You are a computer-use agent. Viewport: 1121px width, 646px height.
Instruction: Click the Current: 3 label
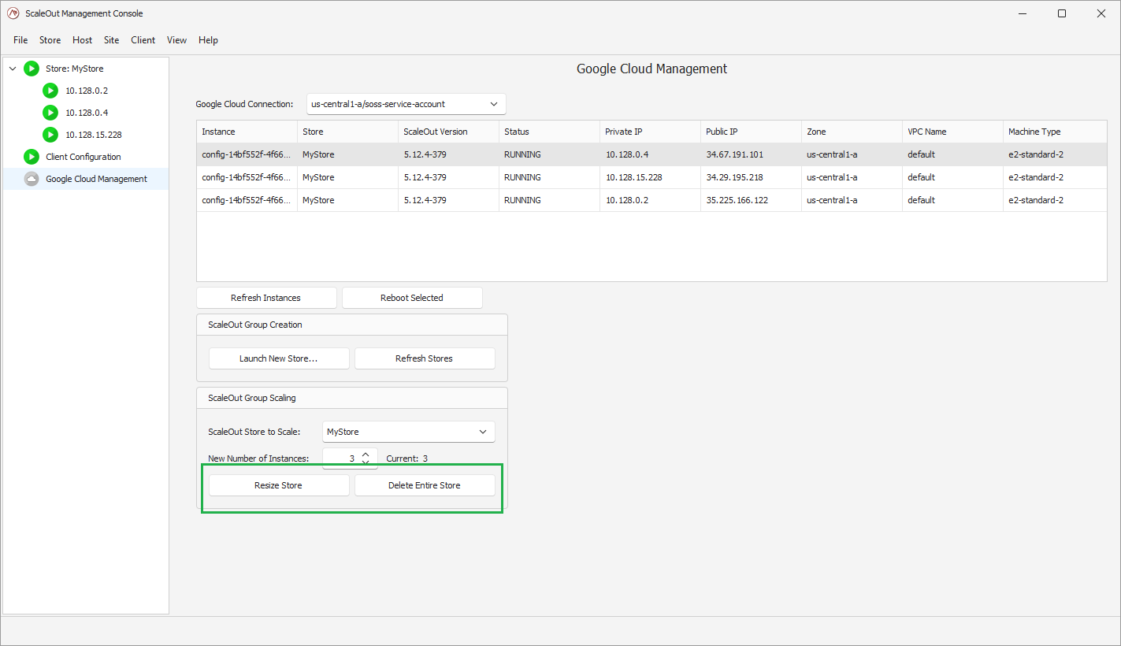[407, 459]
